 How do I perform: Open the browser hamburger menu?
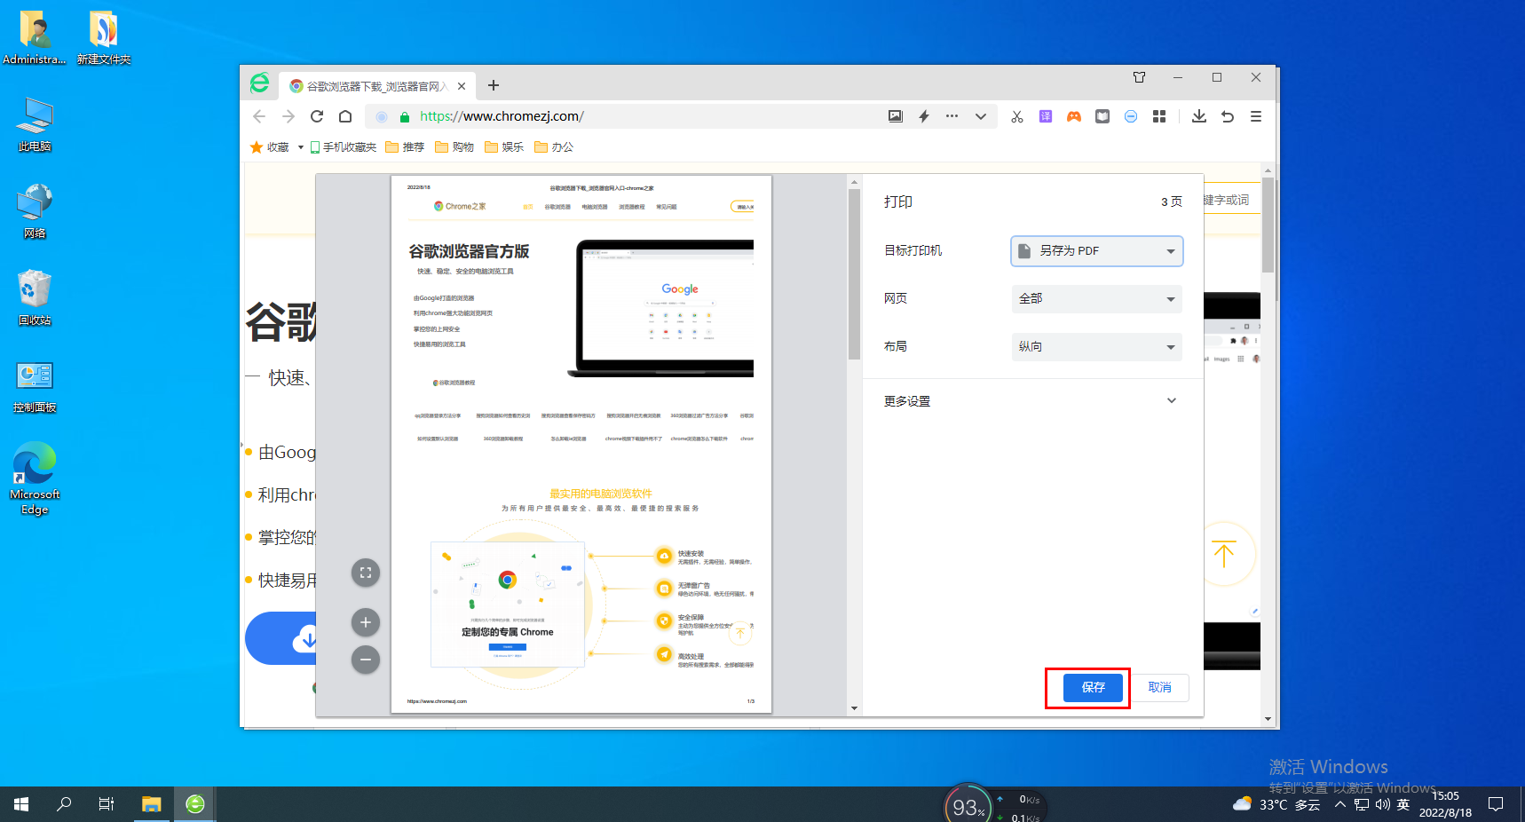click(1256, 116)
